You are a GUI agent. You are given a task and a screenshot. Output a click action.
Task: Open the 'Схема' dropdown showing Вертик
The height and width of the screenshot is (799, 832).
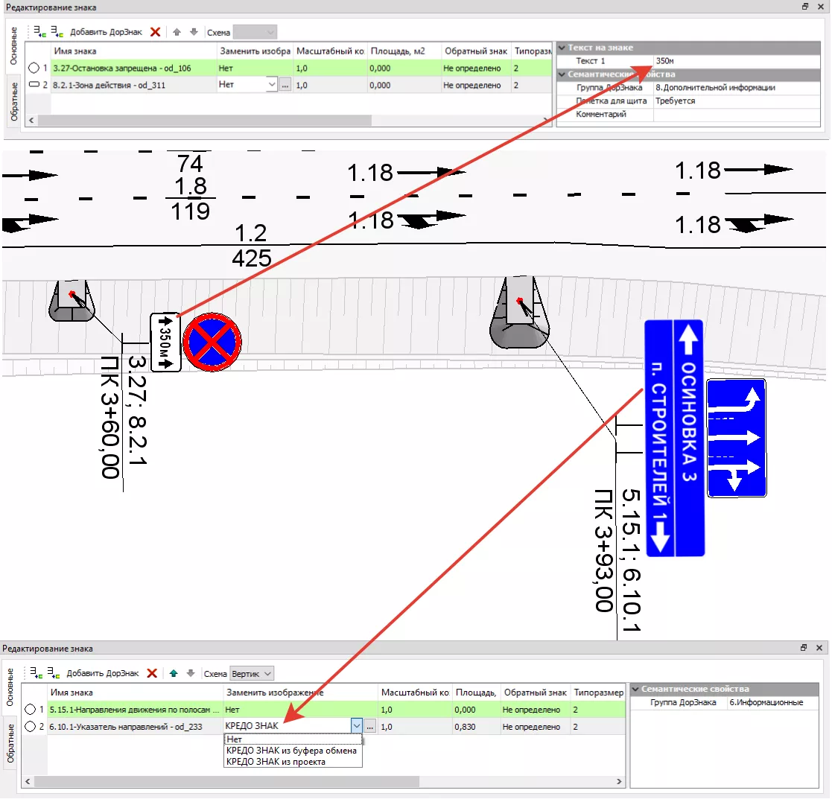[253, 673]
